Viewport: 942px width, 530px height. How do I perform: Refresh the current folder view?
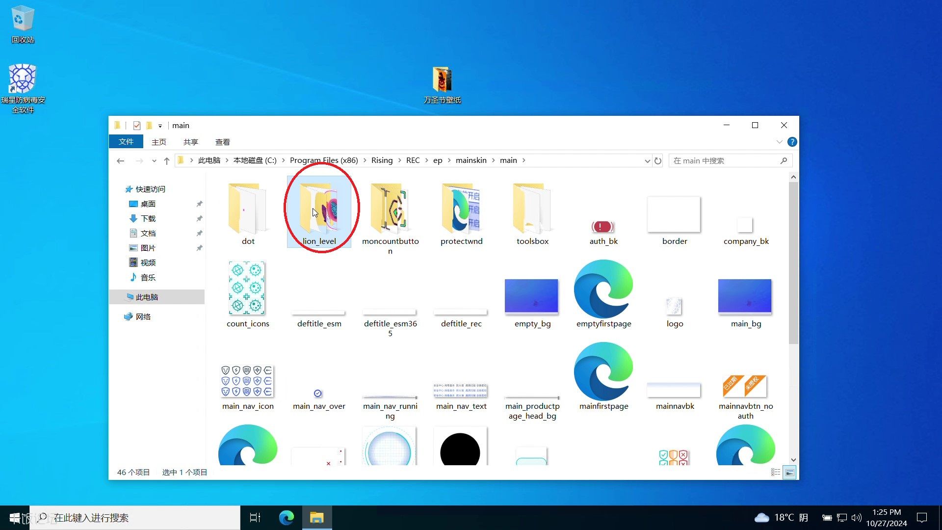(x=658, y=161)
